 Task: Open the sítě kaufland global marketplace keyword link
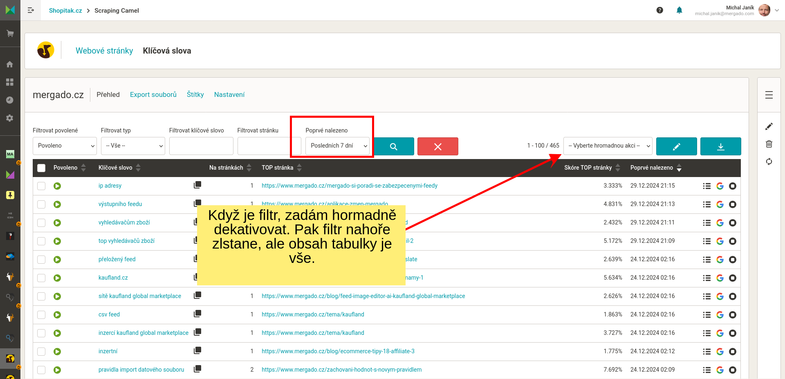point(140,296)
